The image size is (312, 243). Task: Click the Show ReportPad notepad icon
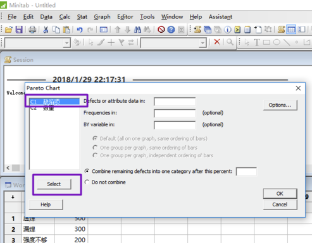[x=247, y=30]
